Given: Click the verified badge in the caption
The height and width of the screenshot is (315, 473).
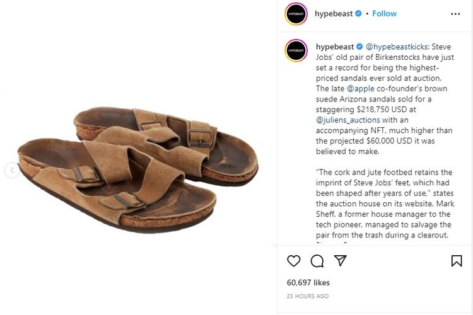Looking at the screenshot, I should click(359, 47).
